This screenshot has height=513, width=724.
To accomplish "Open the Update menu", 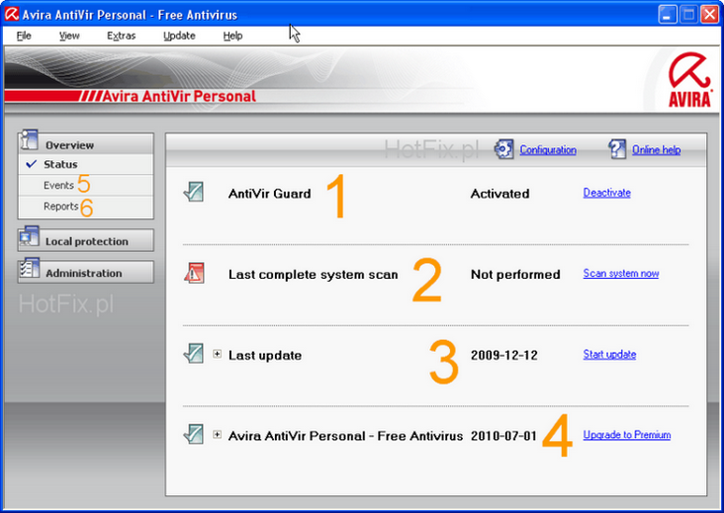I will pyautogui.click(x=179, y=36).
